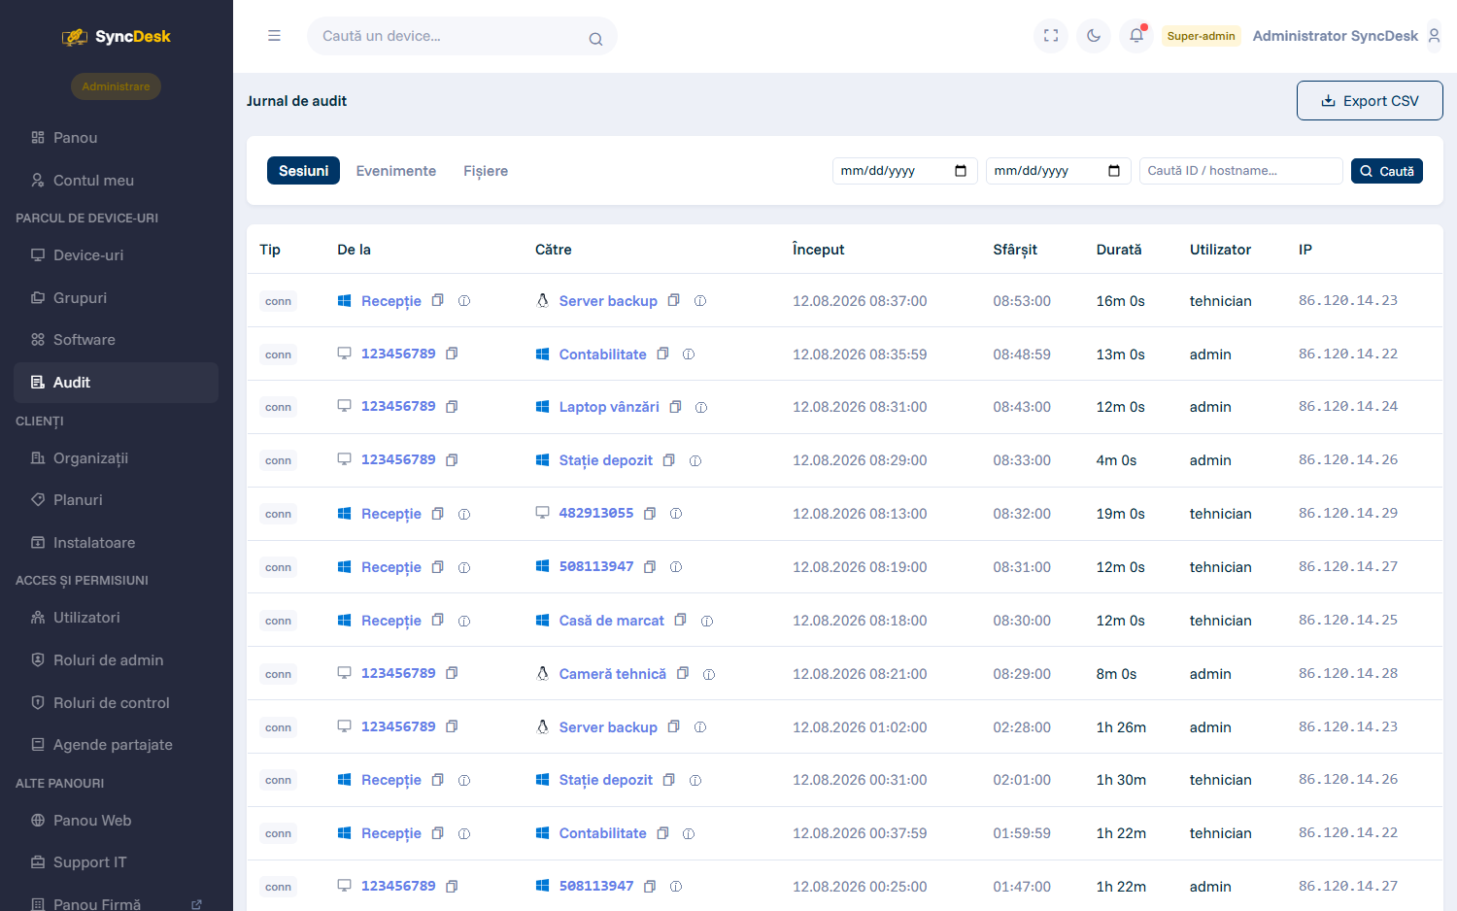The height and width of the screenshot is (911, 1457).
Task: Open Roluri de admin
Action: pos(117,660)
